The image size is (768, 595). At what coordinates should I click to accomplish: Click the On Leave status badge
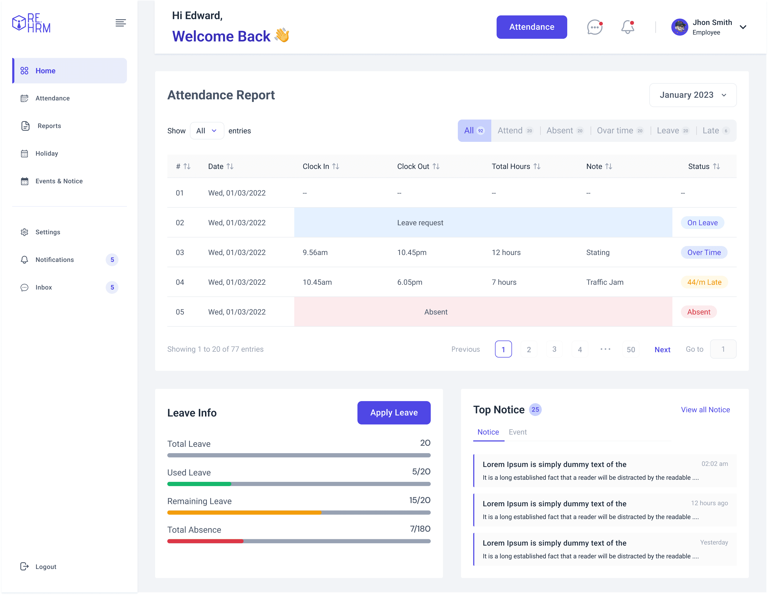[x=702, y=223]
